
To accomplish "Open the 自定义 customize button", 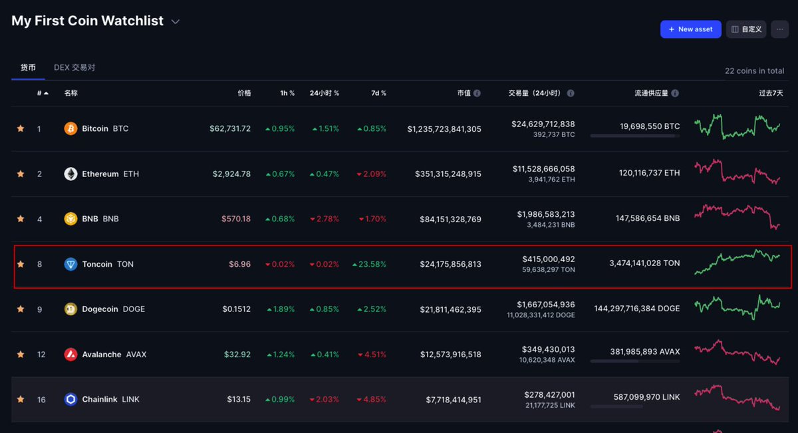I will pos(746,29).
